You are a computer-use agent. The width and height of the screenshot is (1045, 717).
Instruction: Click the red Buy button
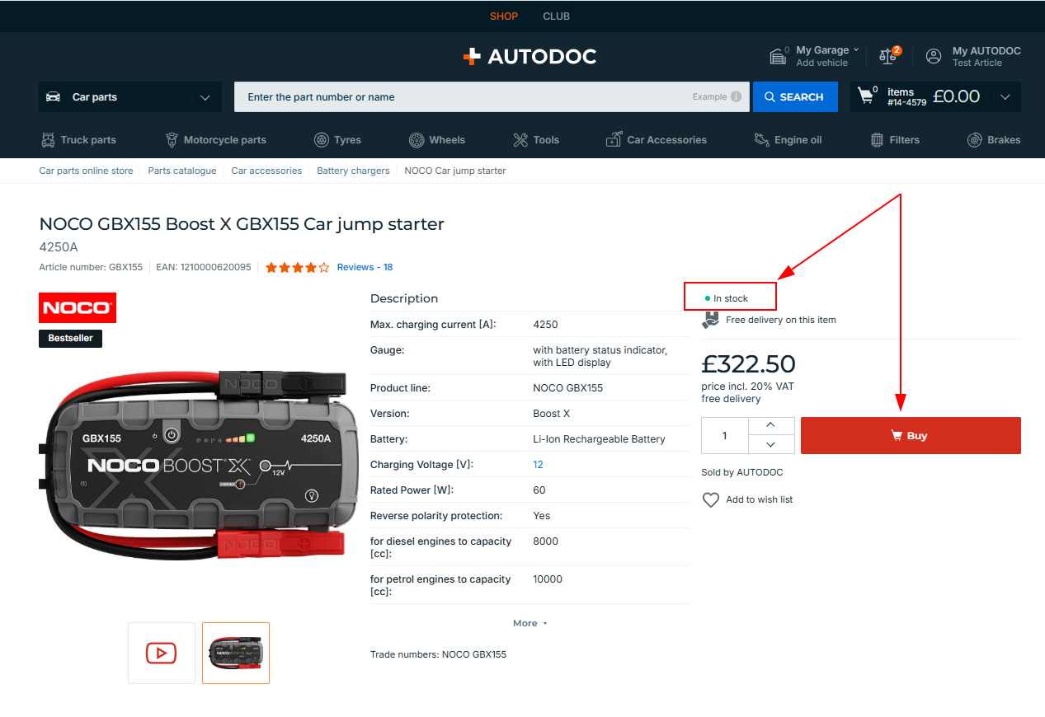tap(911, 435)
